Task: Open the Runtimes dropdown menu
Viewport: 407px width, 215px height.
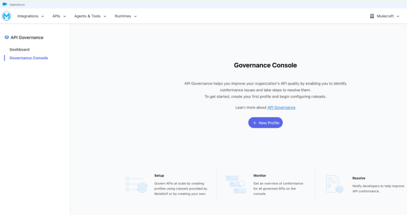Action: [x=126, y=16]
